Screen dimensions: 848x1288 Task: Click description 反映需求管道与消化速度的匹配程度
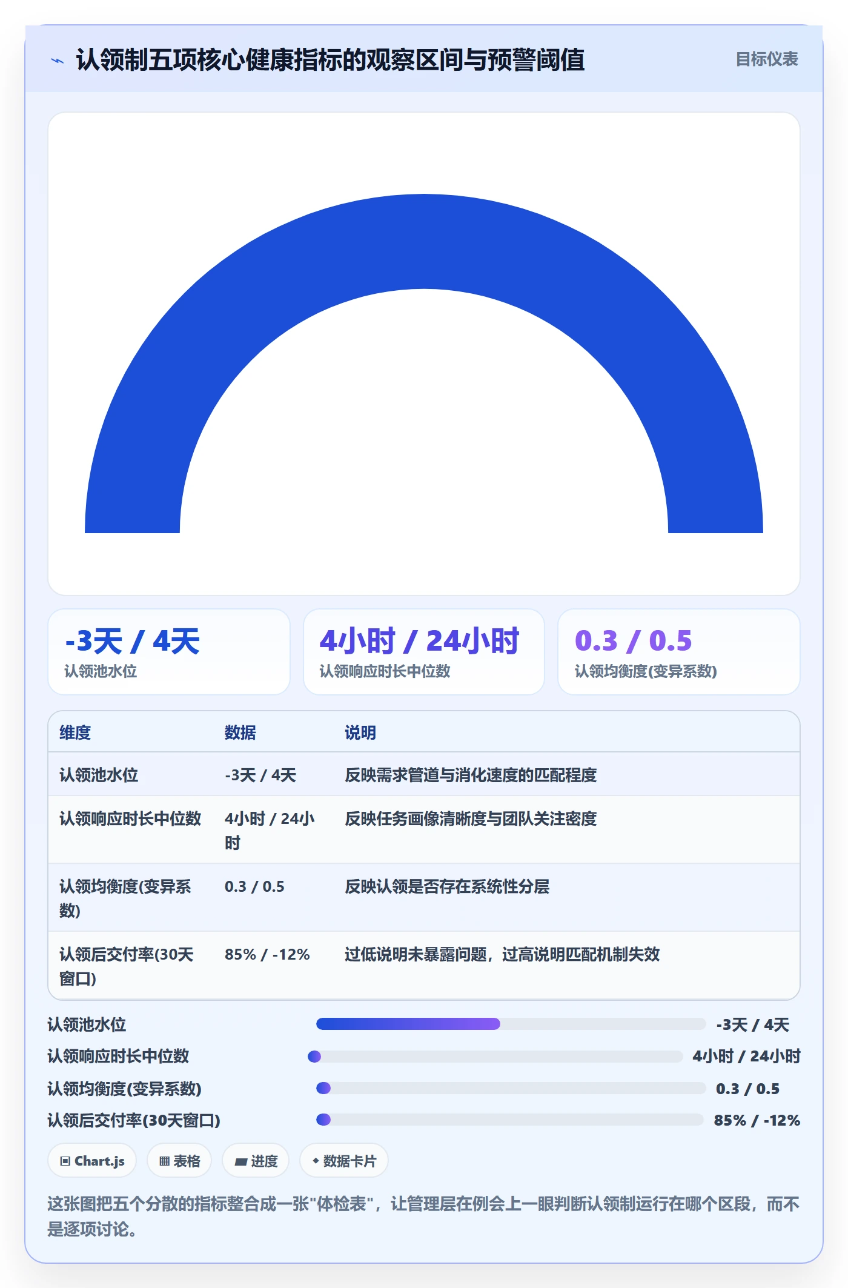(x=471, y=775)
